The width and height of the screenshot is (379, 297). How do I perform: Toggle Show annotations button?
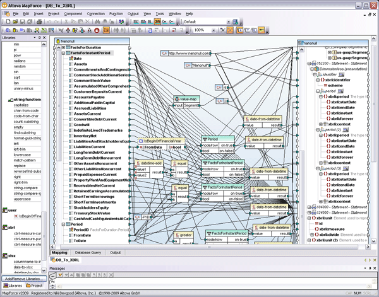[x=239, y=30]
